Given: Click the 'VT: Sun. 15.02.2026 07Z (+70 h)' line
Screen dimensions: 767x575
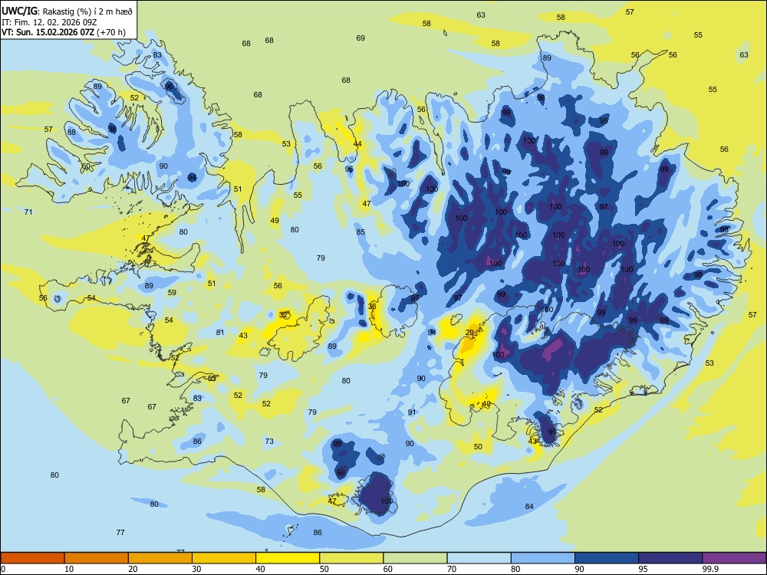Looking at the screenshot, I should pyautogui.click(x=64, y=32).
